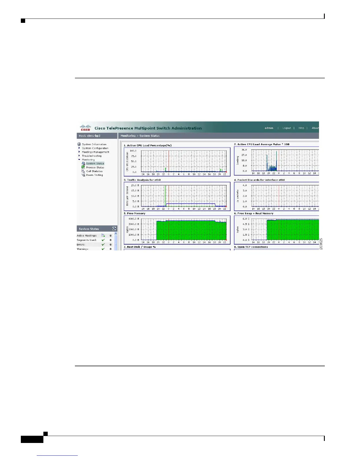Refresh the System Status panel

point(114,229)
